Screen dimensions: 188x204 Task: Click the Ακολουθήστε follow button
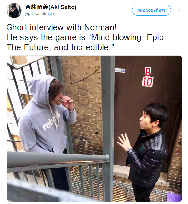pos(151,10)
